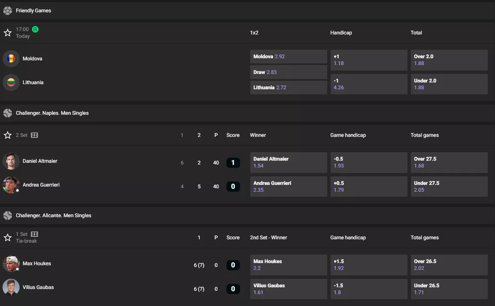Click the Moldova flag icon

pos(11,59)
